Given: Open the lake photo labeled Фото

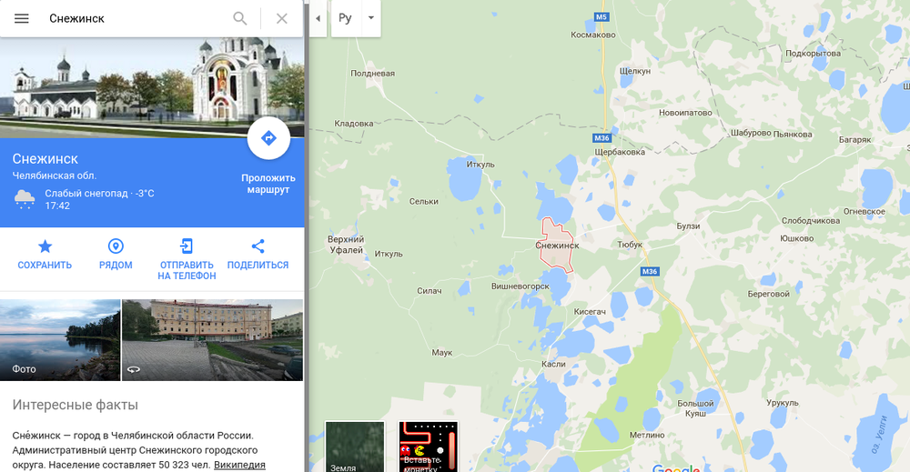Looking at the screenshot, I should (x=60, y=340).
